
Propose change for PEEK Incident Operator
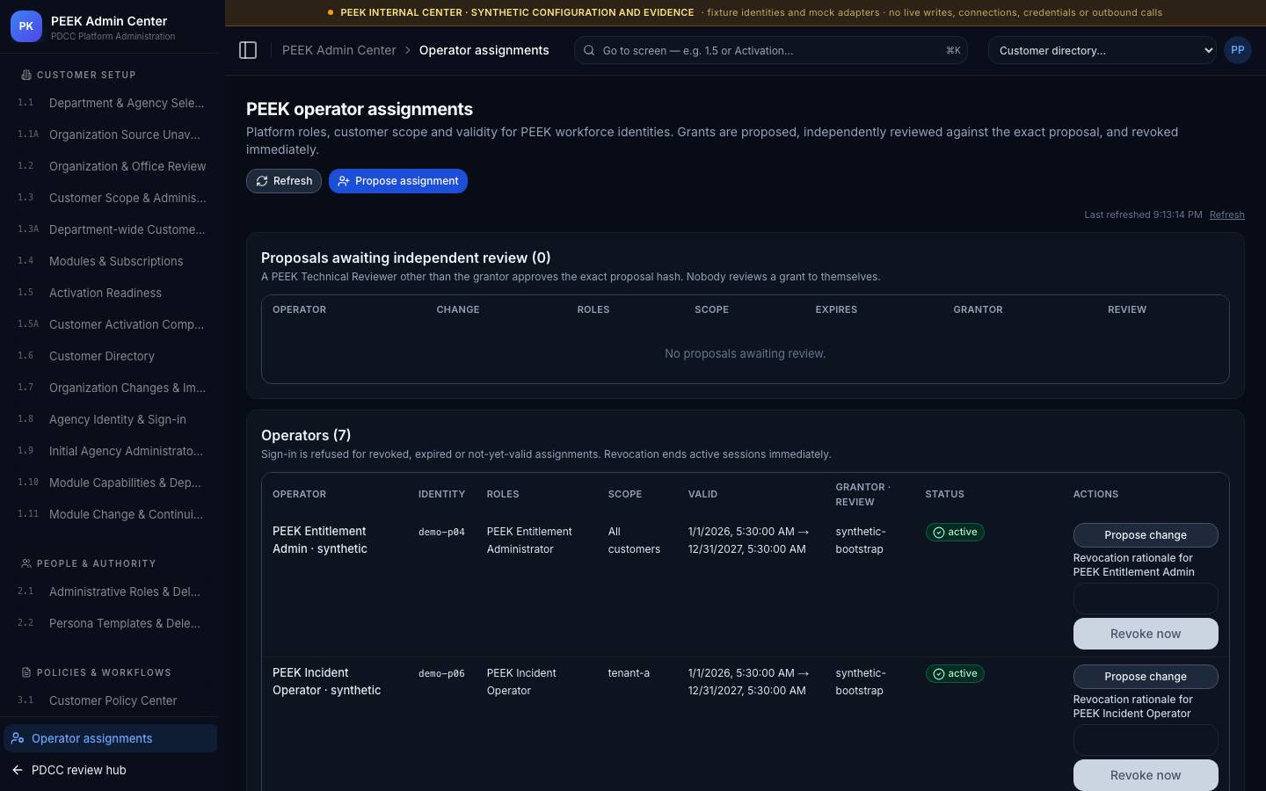(1146, 677)
